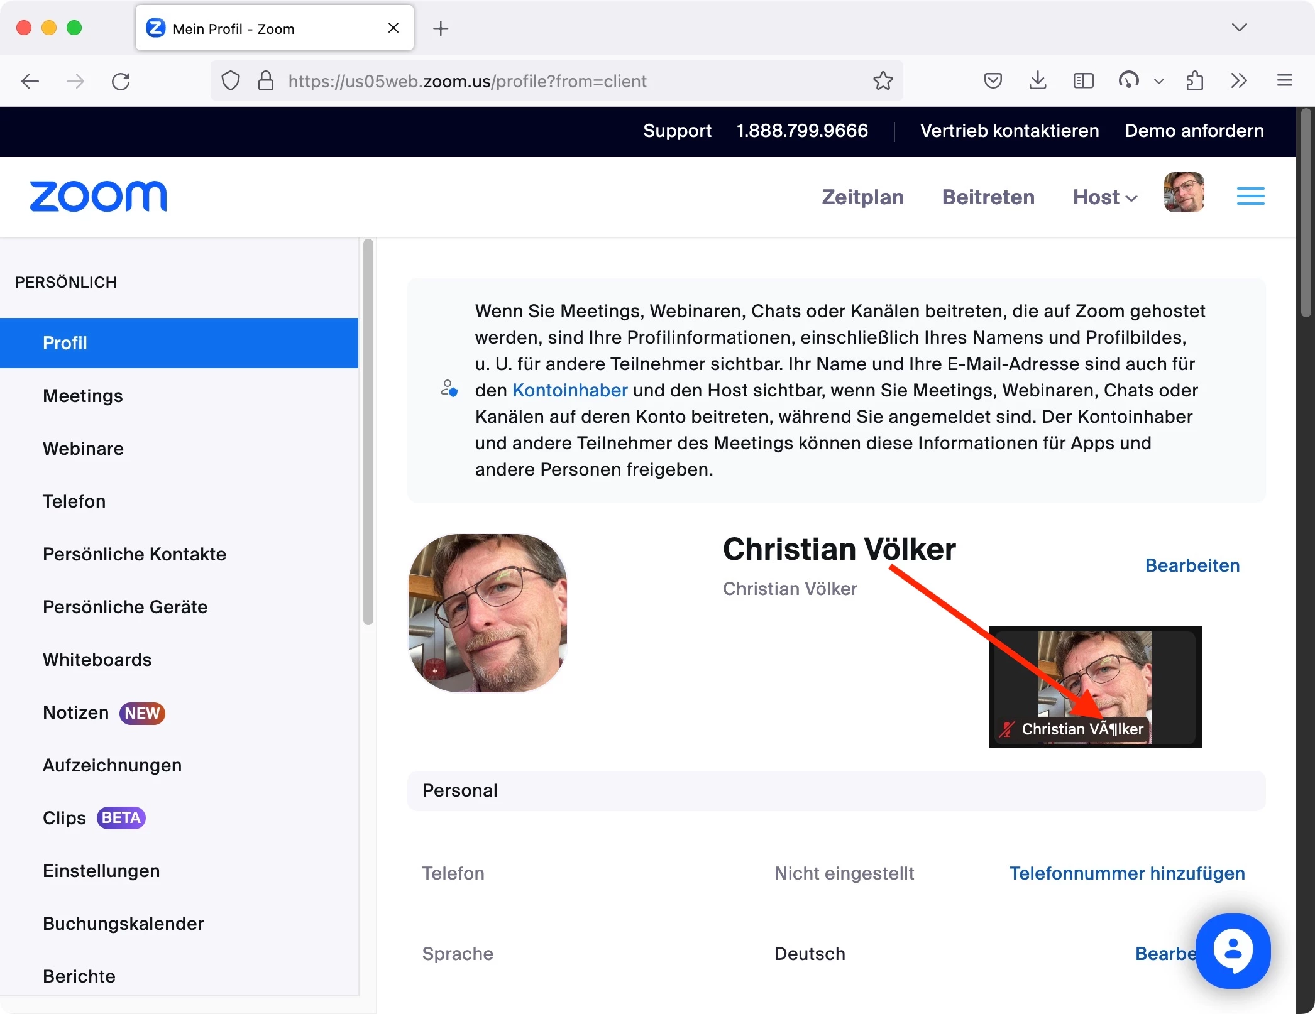Screen dimensions: 1315x1014
Task: Open the Pocket save icon
Action: pyautogui.click(x=993, y=81)
